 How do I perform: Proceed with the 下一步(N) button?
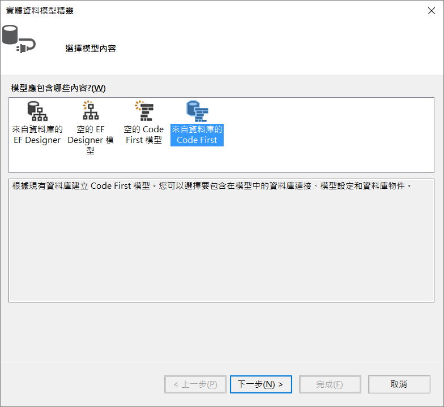[x=261, y=384]
